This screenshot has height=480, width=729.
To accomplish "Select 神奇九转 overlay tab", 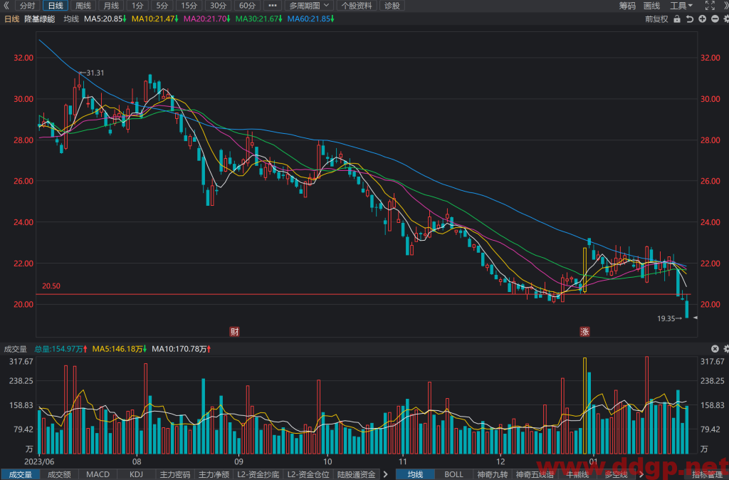I will click(x=493, y=474).
